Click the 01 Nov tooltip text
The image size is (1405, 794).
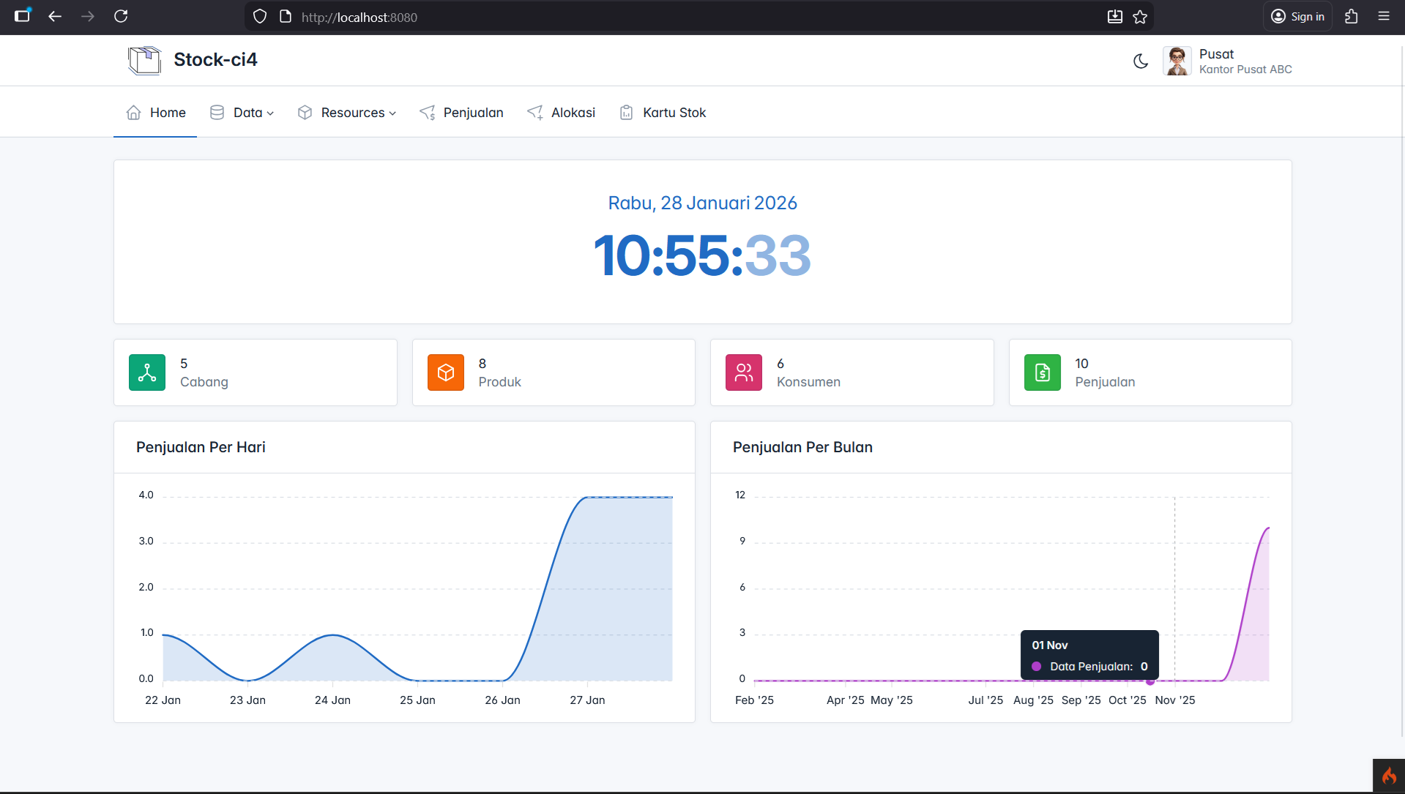pos(1050,645)
